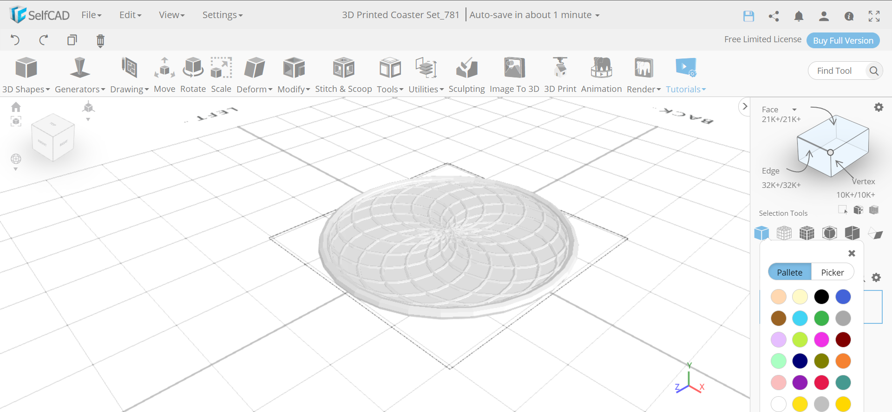Screen dimensions: 892x412
Task: Select the Move tool
Action: [164, 75]
